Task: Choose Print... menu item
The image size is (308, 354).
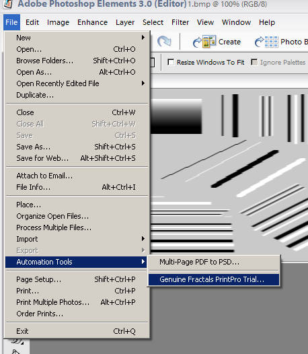Action: [77, 291]
